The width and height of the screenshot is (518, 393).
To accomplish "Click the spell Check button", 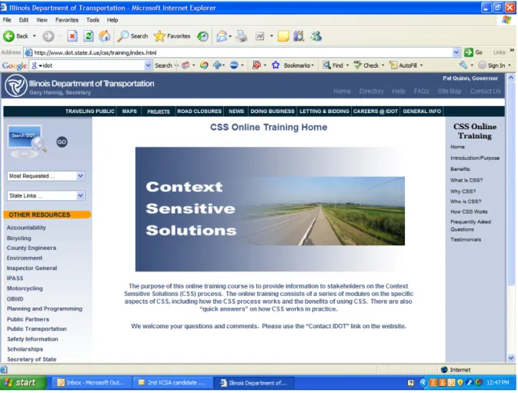I will point(366,65).
